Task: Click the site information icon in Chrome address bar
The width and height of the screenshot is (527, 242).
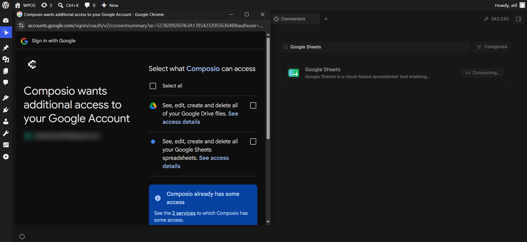Action: pos(21,26)
